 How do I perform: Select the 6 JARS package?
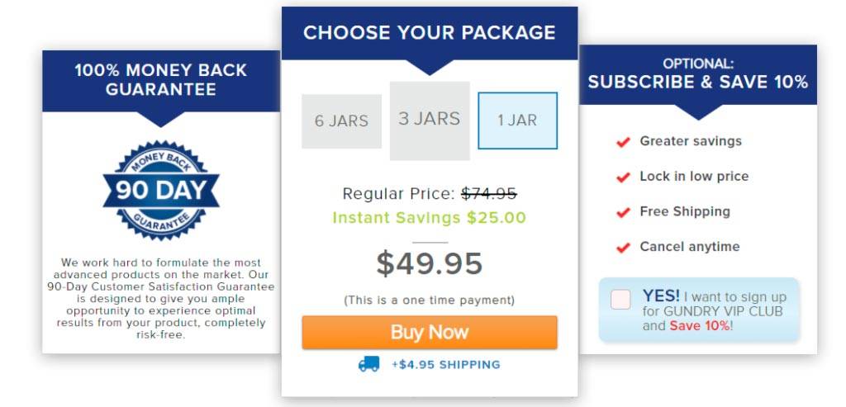341,121
